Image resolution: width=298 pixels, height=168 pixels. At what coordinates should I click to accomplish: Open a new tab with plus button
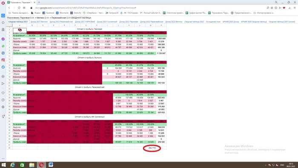coord(39,2)
